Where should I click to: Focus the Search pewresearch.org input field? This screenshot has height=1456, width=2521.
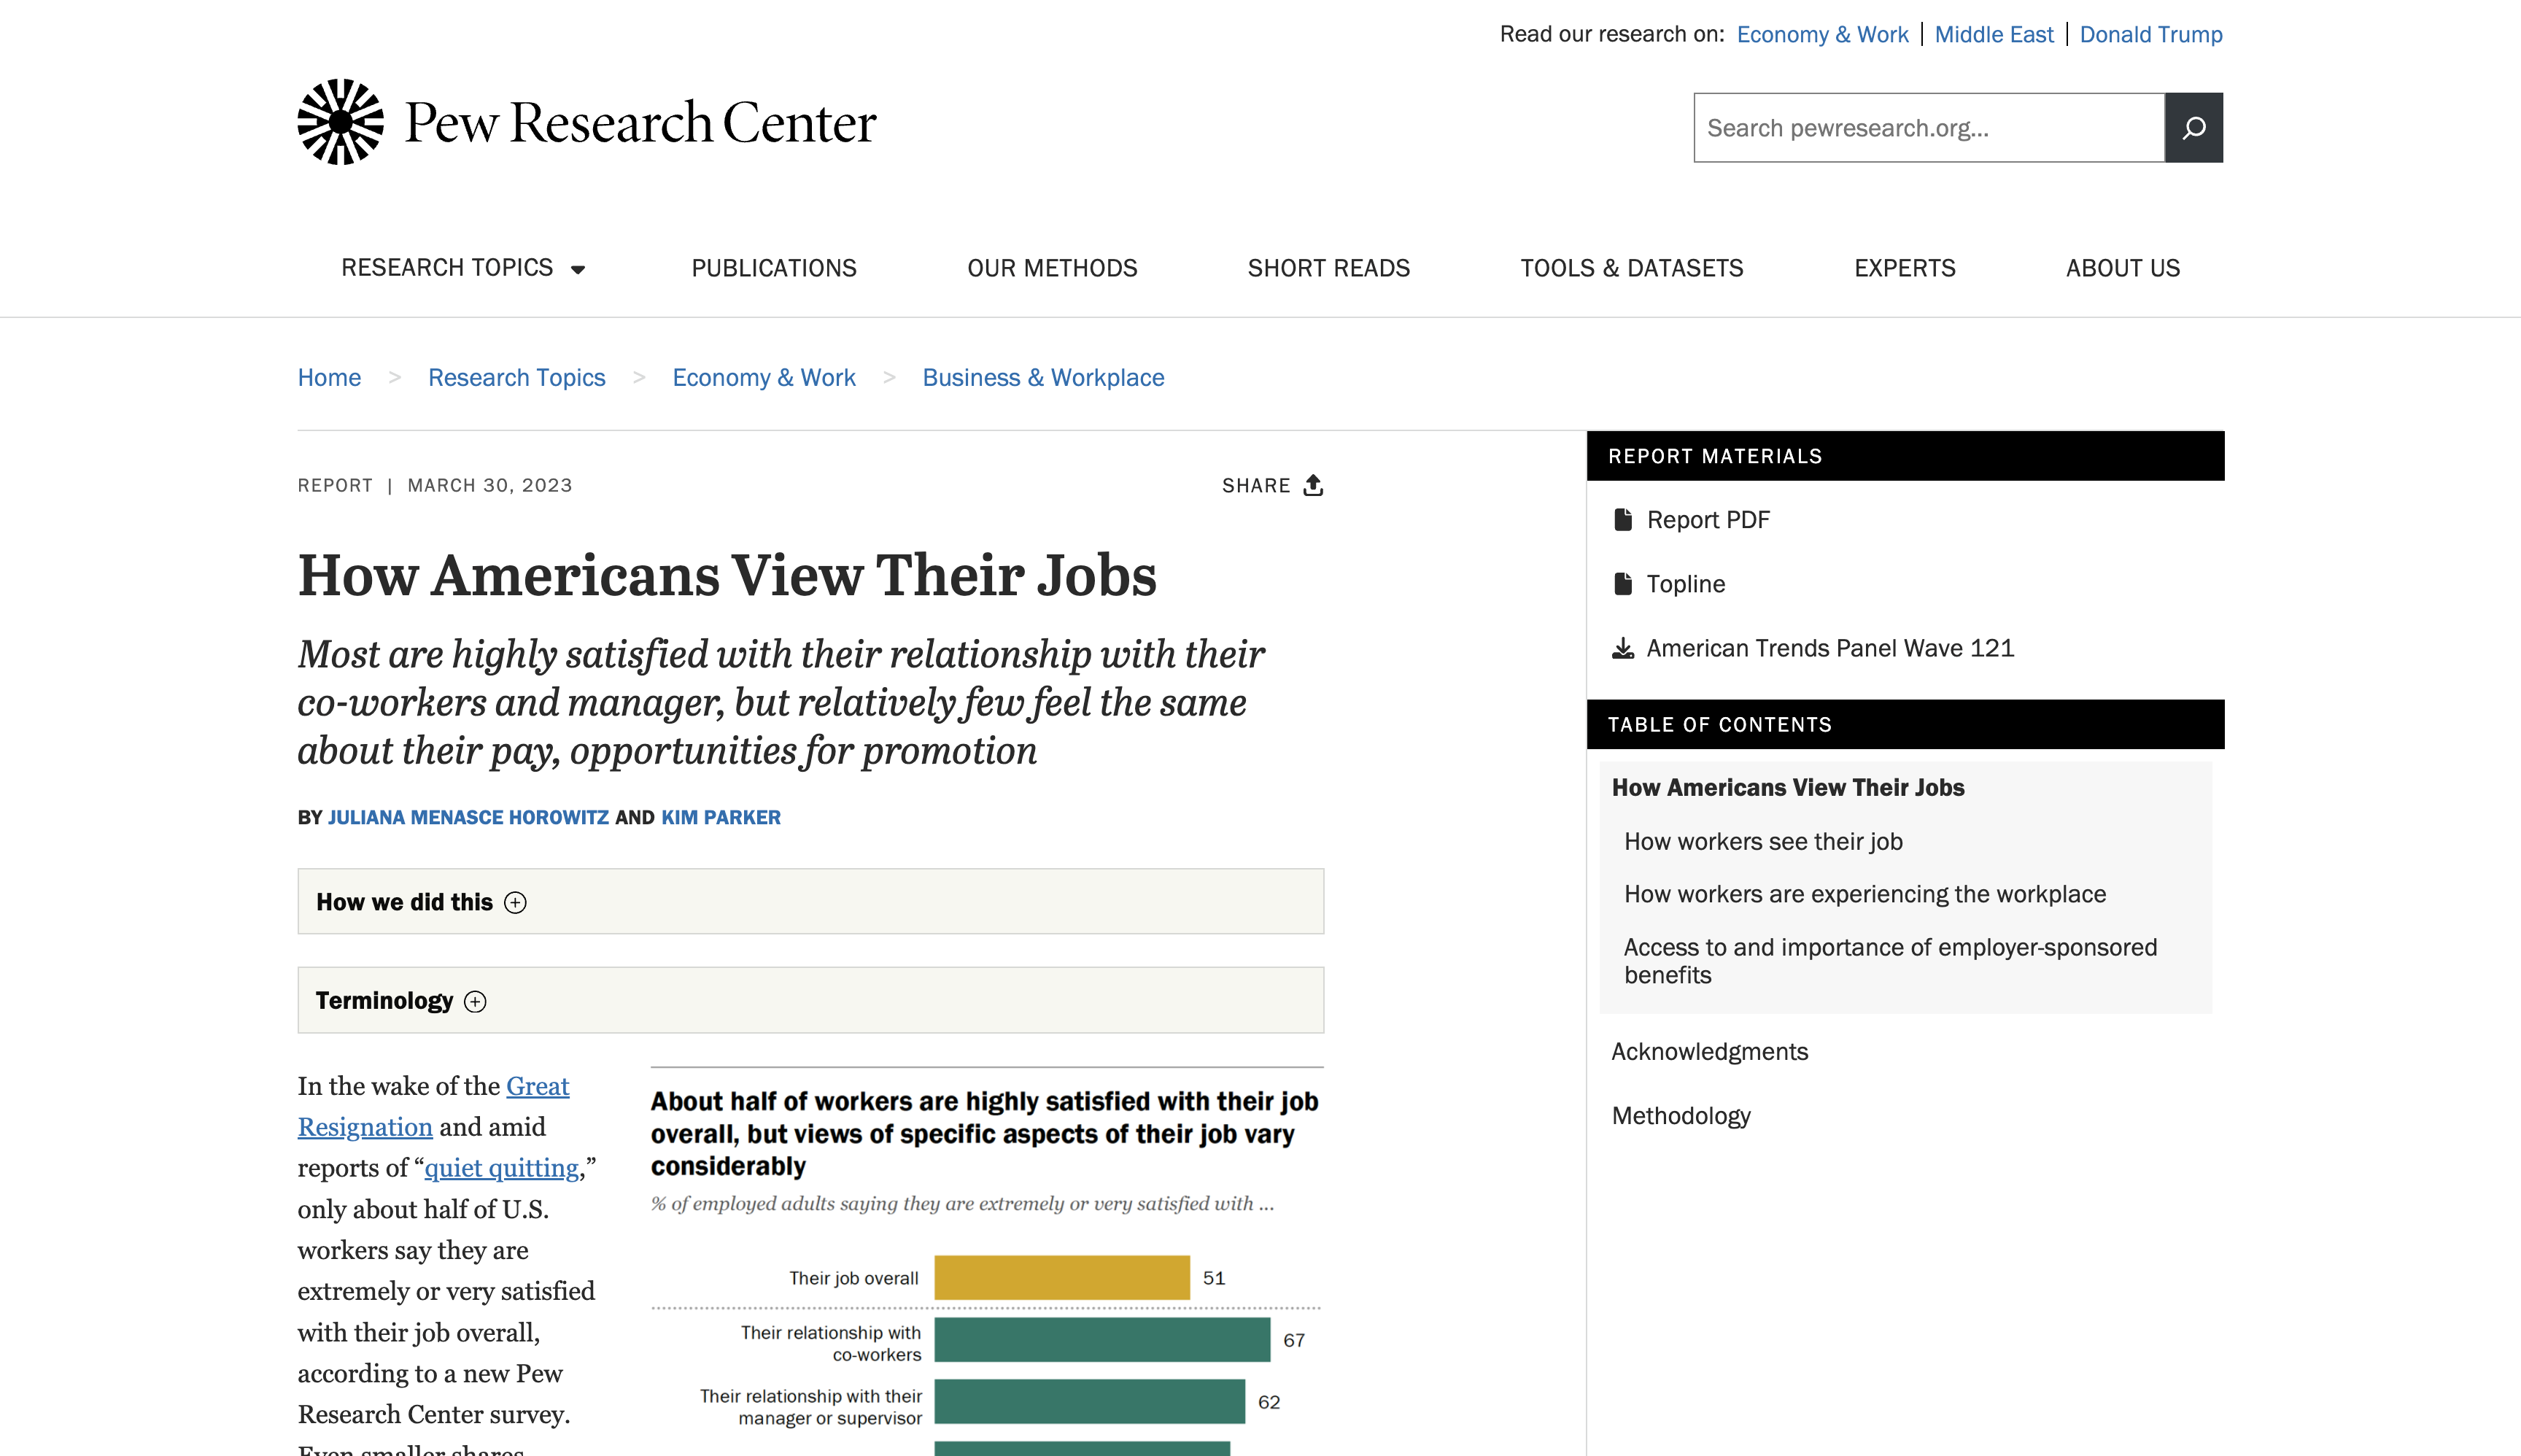coord(1928,128)
